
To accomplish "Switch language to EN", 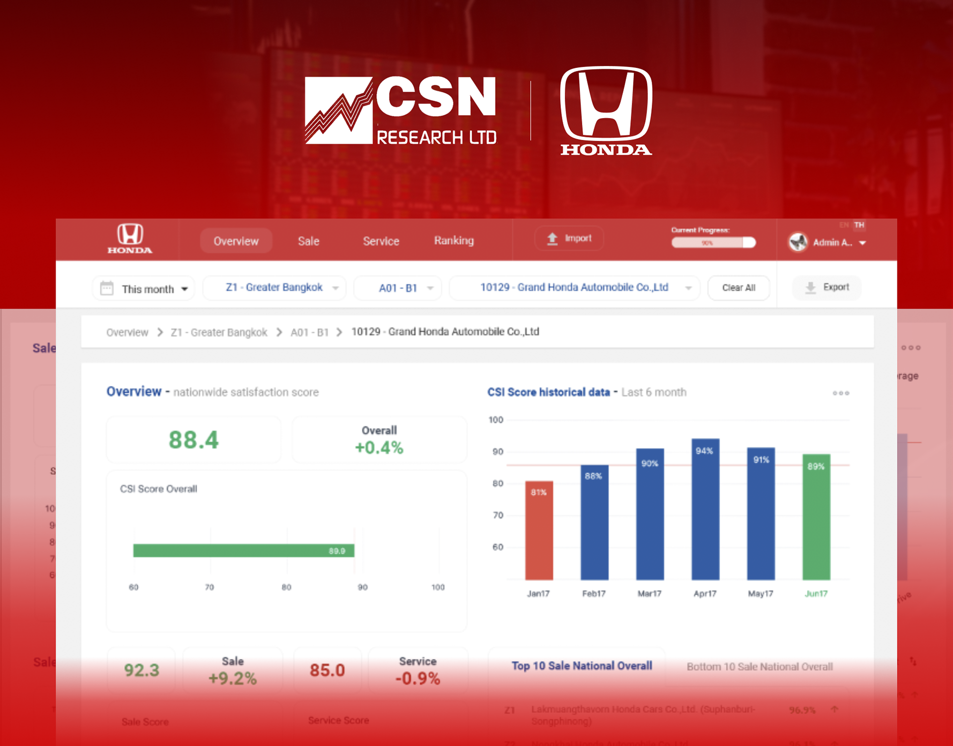I will 844,225.
